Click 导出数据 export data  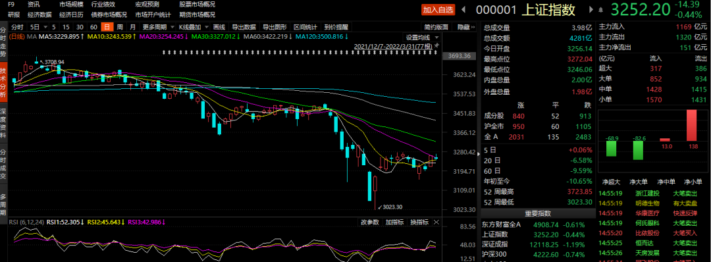point(244,27)
